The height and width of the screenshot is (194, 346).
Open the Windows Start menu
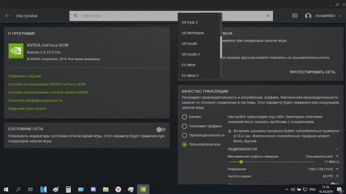(x=6, y=189)
